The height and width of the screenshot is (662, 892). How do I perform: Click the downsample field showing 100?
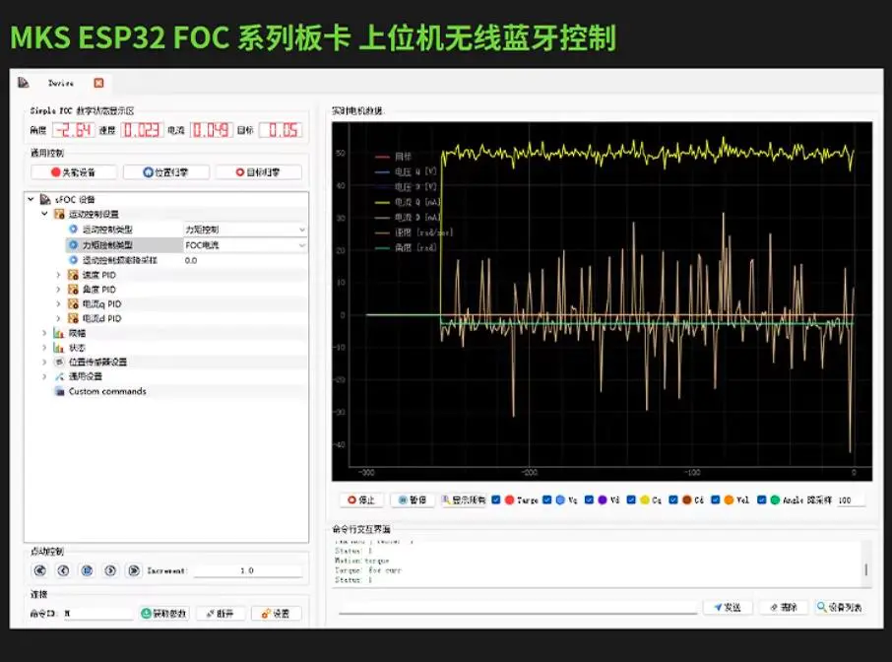click(x=850, y=500)
